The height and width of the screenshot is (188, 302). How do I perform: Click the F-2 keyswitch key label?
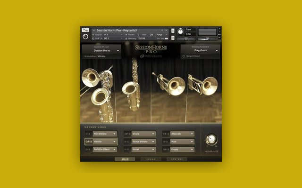[127, 149]
